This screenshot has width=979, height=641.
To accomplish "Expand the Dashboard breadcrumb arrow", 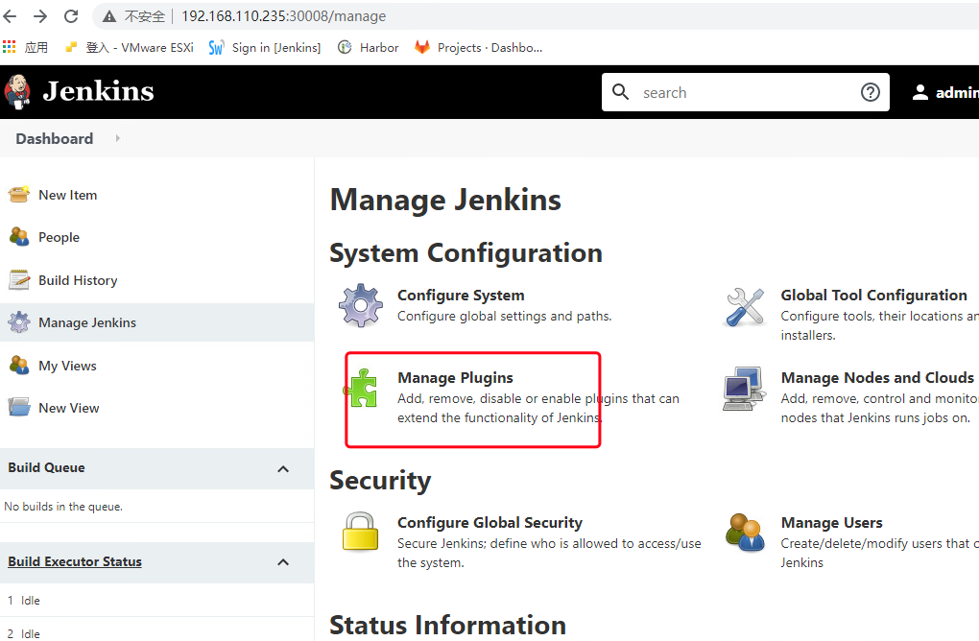I will 117,138.
